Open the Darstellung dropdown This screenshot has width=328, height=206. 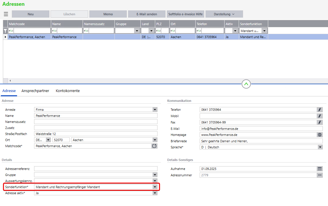pos(224,14)
